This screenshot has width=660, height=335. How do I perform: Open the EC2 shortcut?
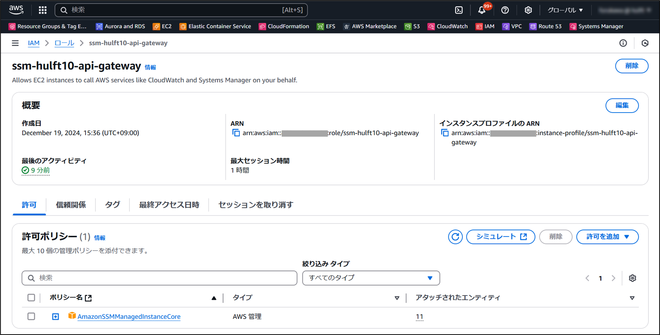click(x=162, y=26)
